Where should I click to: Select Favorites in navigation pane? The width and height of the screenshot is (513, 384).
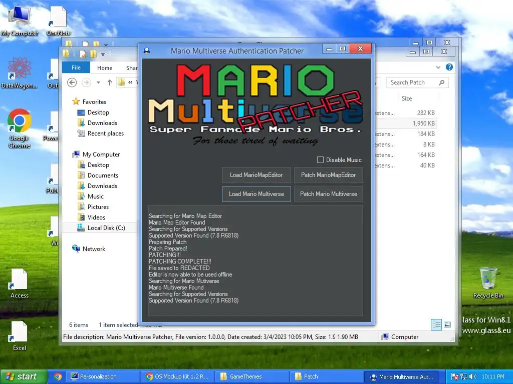pyautogui.click(x=94, y=102)
